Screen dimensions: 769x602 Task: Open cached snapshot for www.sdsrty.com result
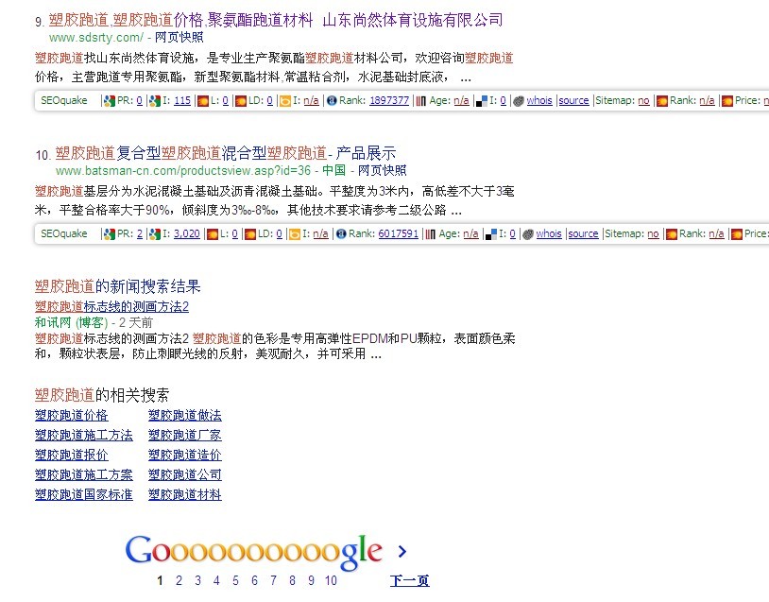[179, 37]
